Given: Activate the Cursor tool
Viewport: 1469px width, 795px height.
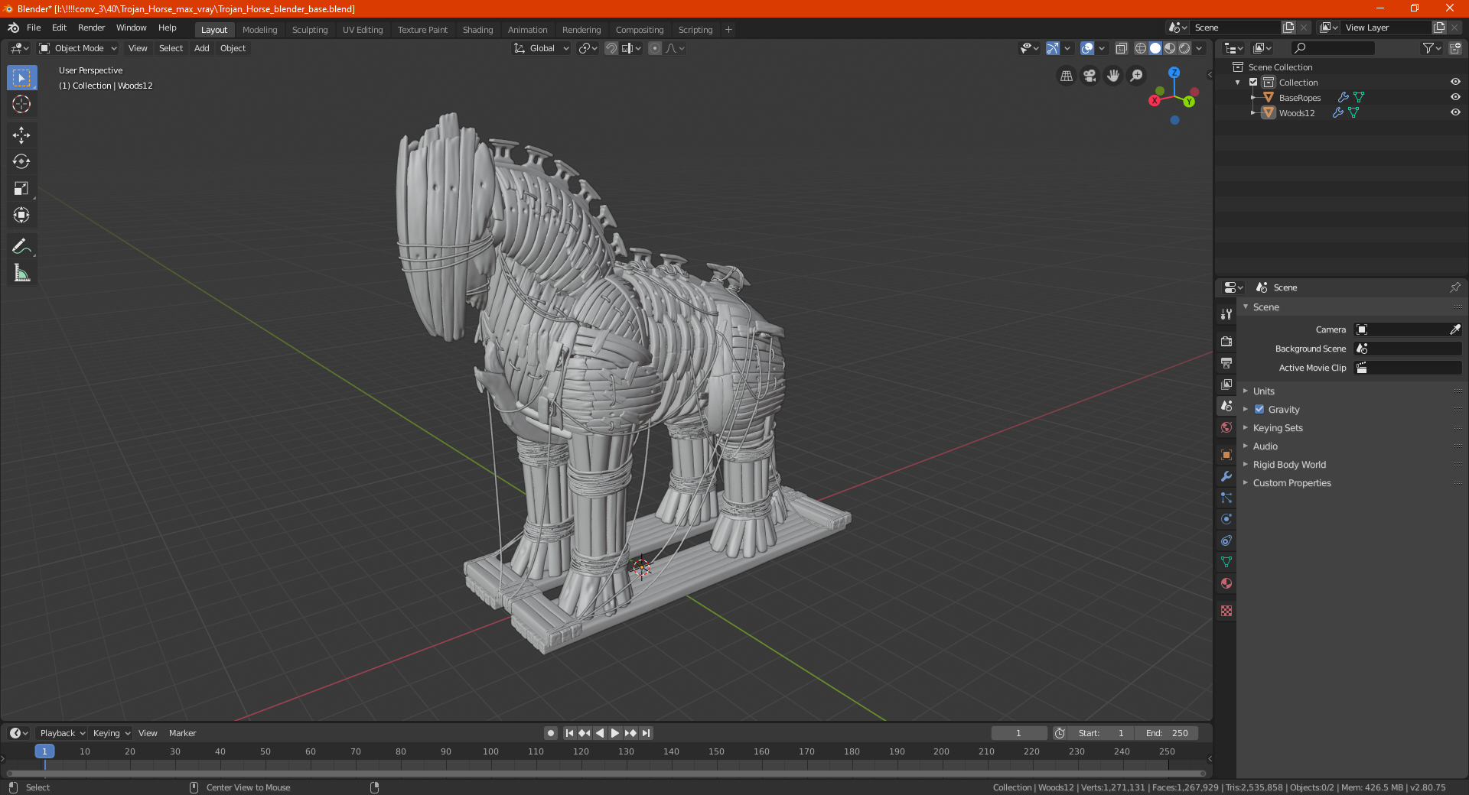Looking at the screenshot, I should (21, 104).
